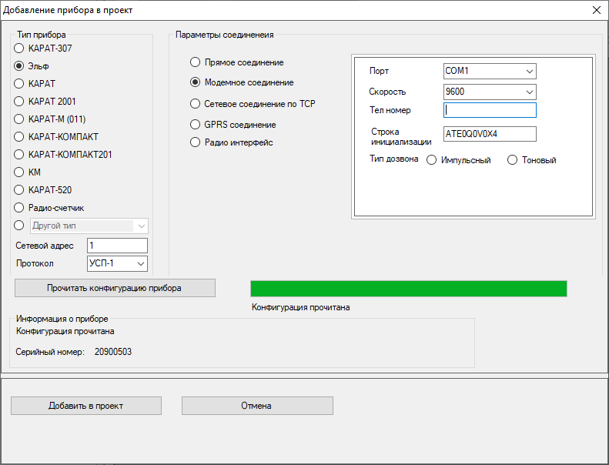Select Радио-счетчик device type
Viewport: 609px width, 465px height.
click(x=20, y=207)
